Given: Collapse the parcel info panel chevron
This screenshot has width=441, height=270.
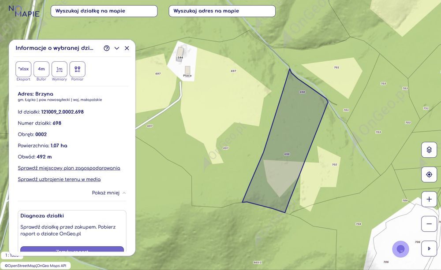Looking at the screenshot, I should pyautogui.click(x=117, y=48).
